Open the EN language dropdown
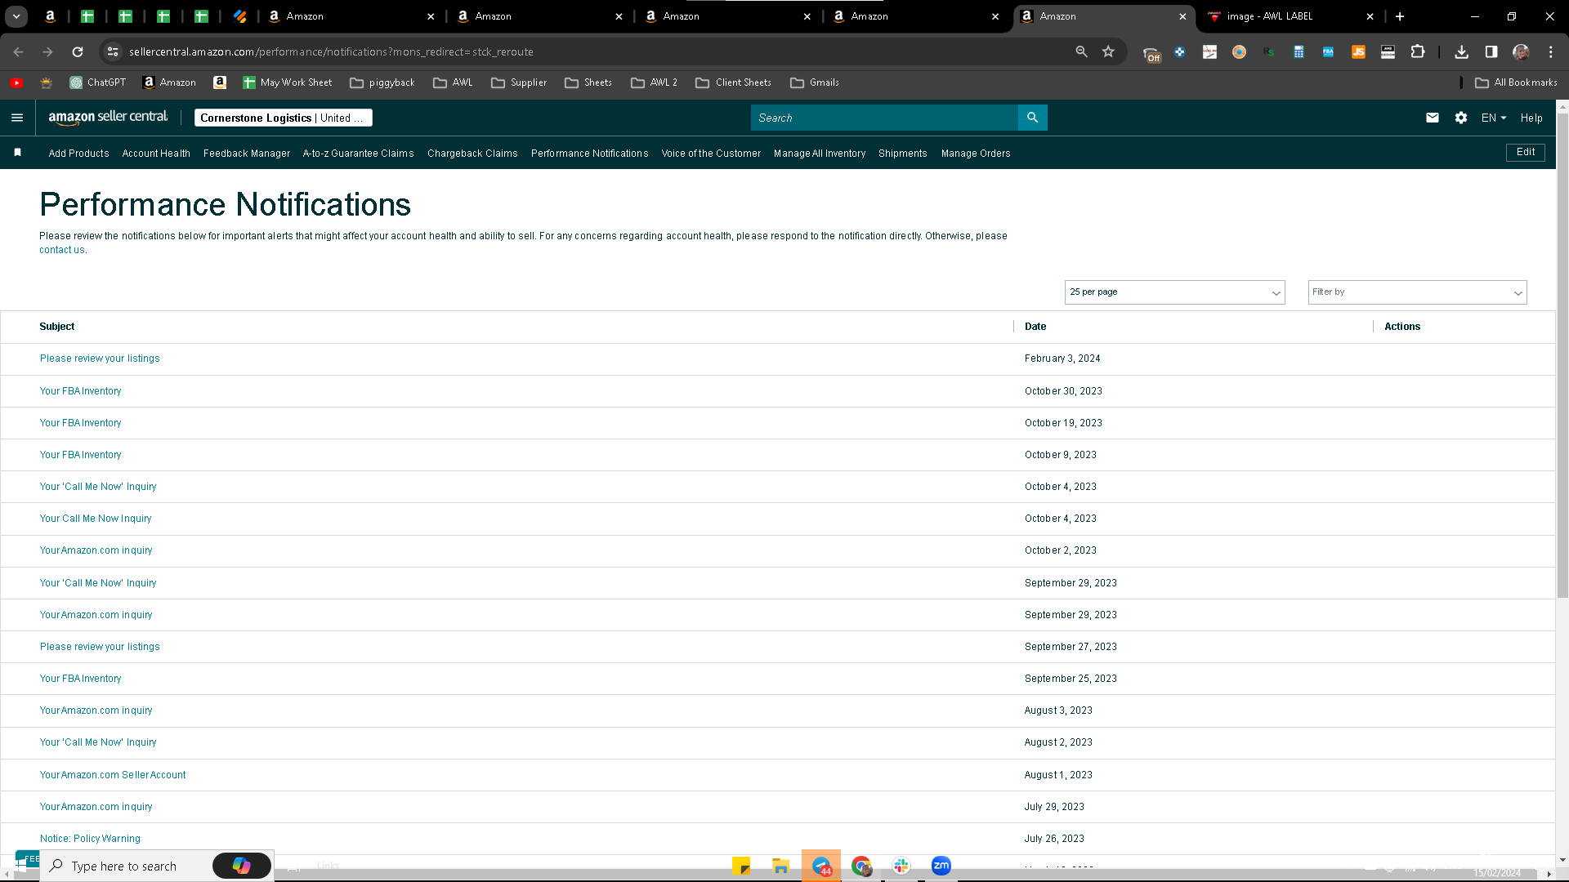Screen dimensions: 1569x882 click(1494, 118)
